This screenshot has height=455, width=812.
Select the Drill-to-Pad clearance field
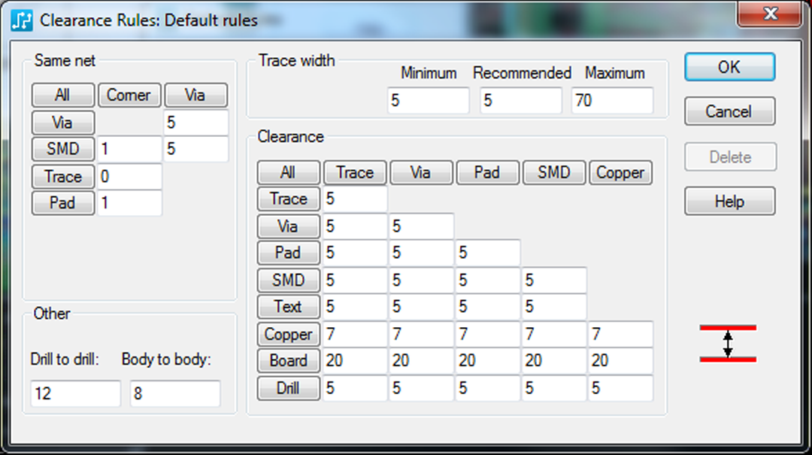tap(487, 388)
